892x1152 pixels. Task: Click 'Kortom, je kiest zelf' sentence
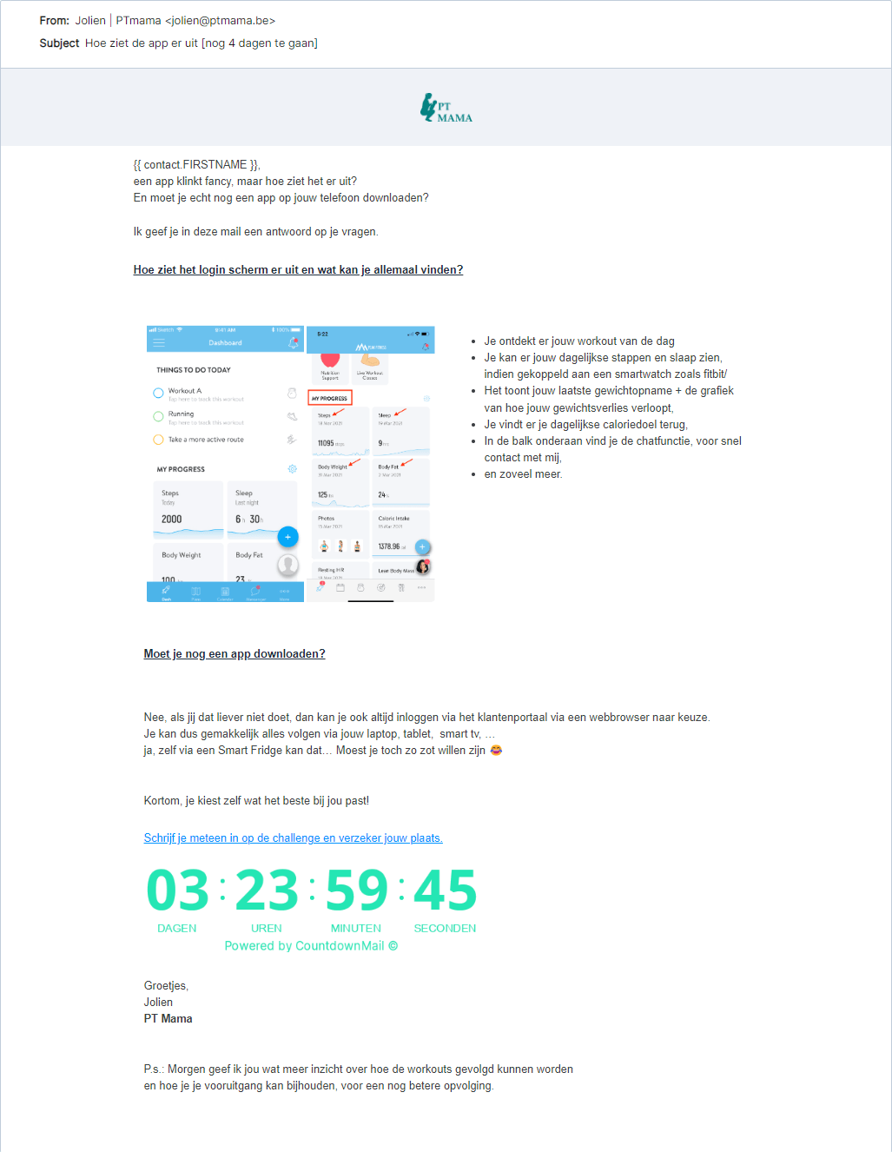point(257,800)
